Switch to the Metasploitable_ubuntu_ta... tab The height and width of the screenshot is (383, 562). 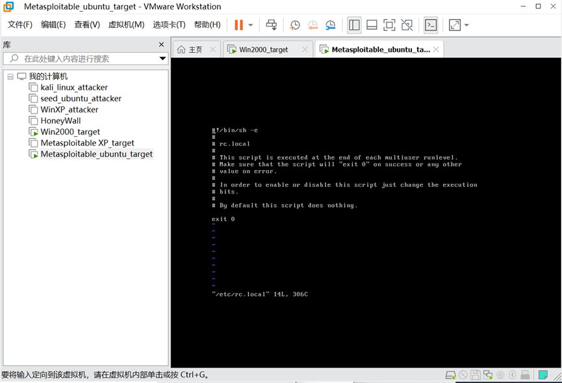tap(381, 50)
